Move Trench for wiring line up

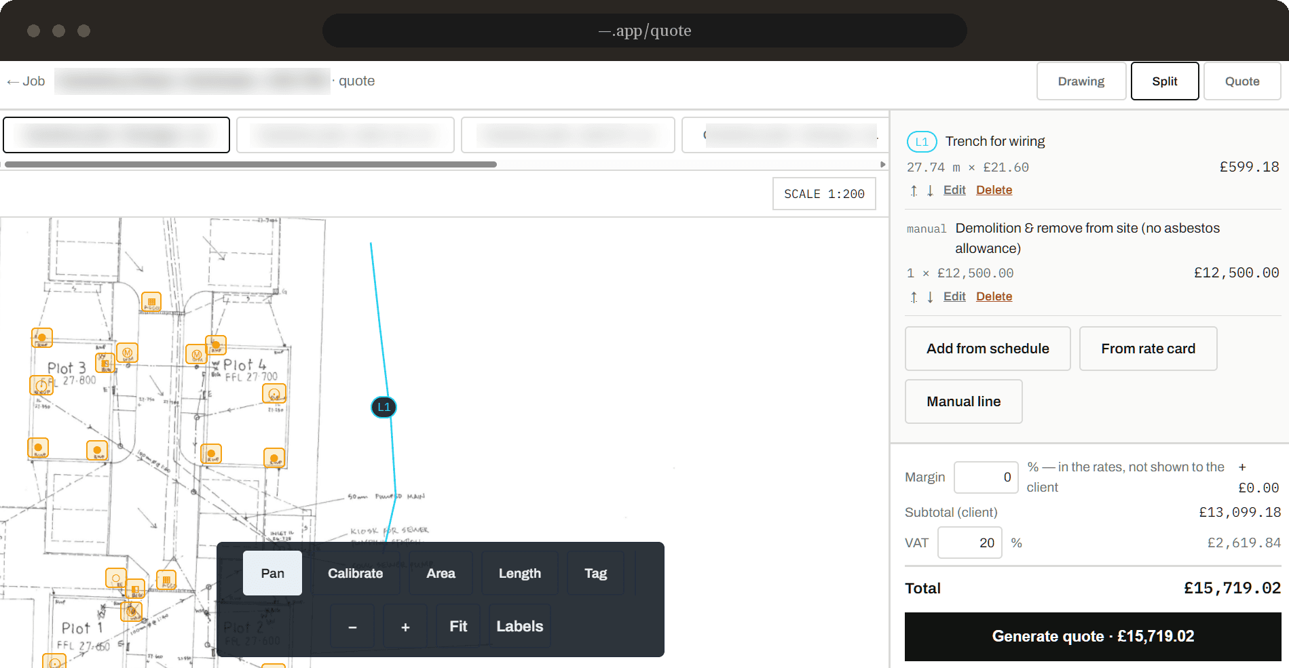[914, 191]
